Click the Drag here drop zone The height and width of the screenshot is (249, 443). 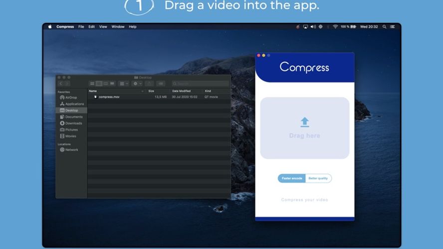(304, 128)
